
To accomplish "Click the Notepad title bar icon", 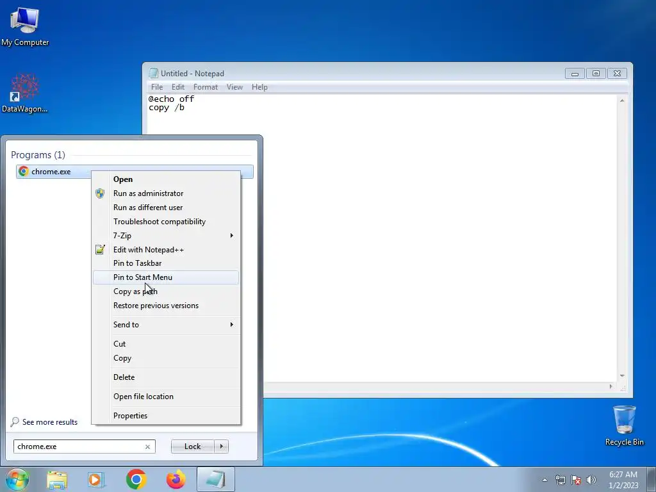I will pyautogui.click(x=154, y=73).
